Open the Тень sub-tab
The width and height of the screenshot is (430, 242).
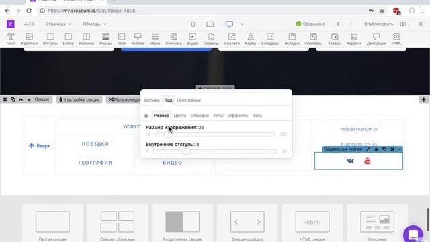(x=257, y=116)
